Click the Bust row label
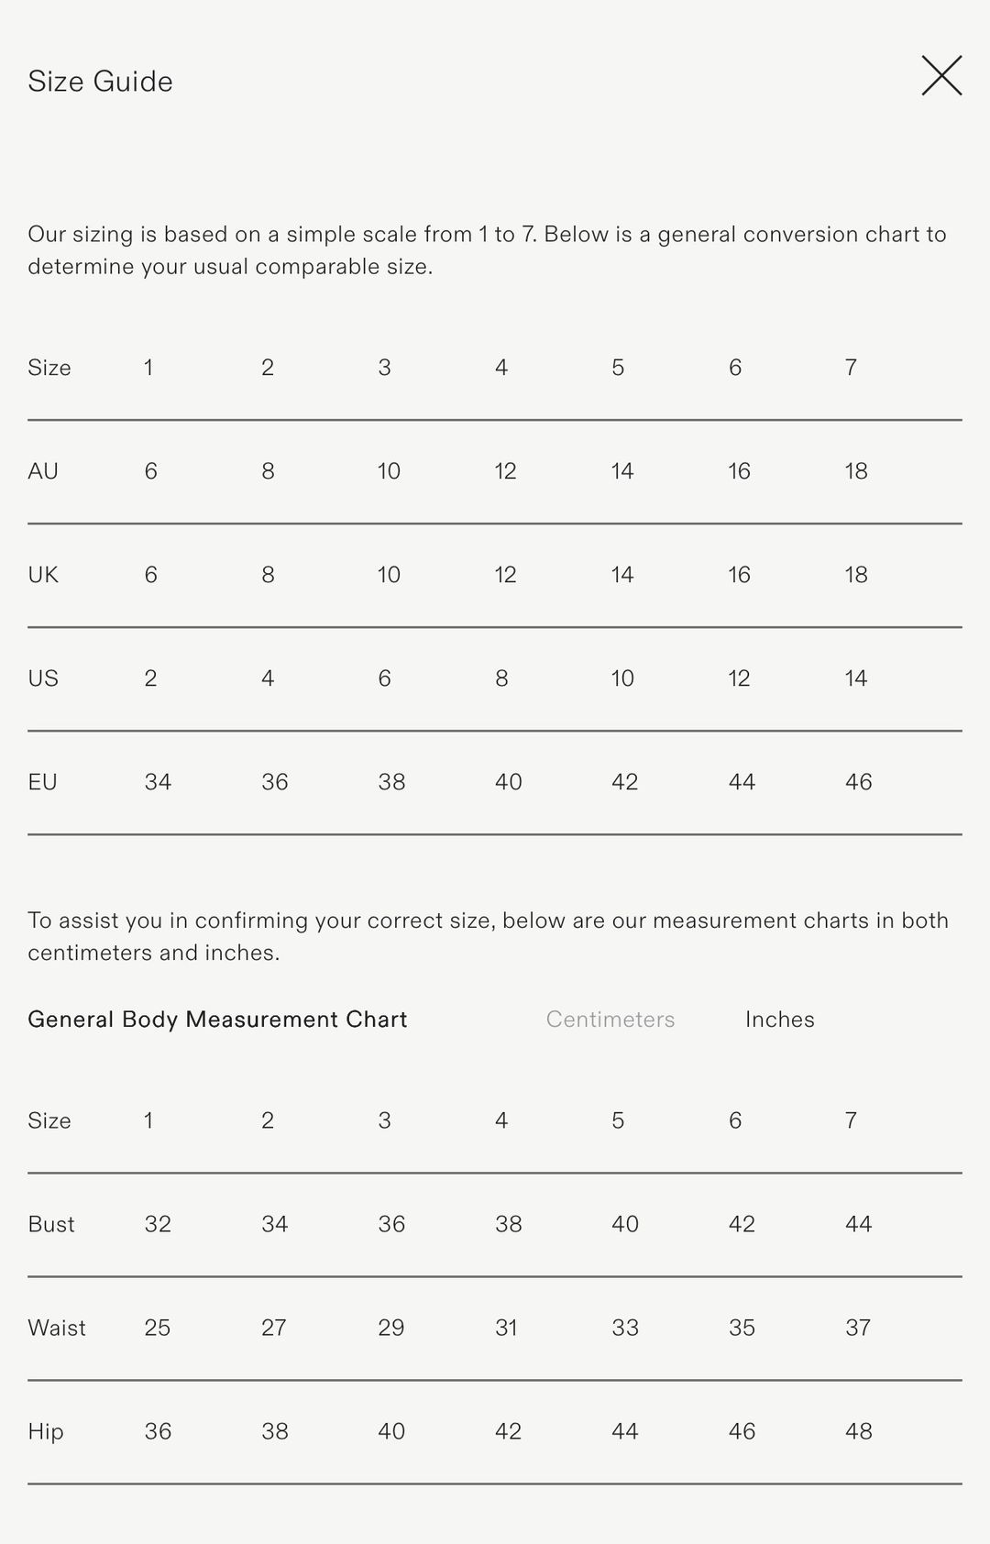Screen dimensions: 990x1544 (x=51, y=1224)
